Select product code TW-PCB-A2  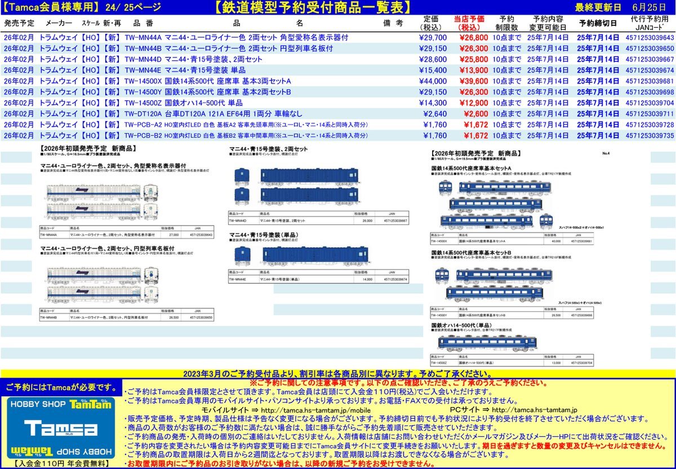[143, 125]
